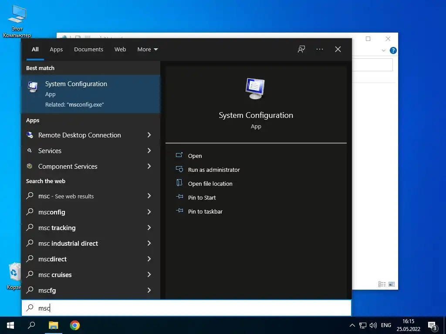
Task: Open the three-dot options menu in search
Action: pos(319,49)
